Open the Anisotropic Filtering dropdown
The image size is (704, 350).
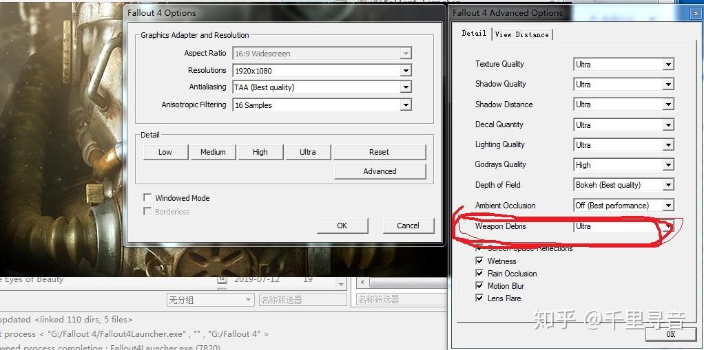pyautogui.click(x=322, y=105)
